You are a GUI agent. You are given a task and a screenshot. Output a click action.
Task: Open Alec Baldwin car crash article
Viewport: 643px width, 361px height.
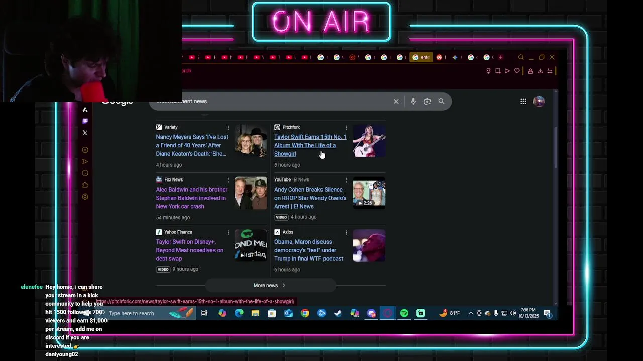point(191,198)
